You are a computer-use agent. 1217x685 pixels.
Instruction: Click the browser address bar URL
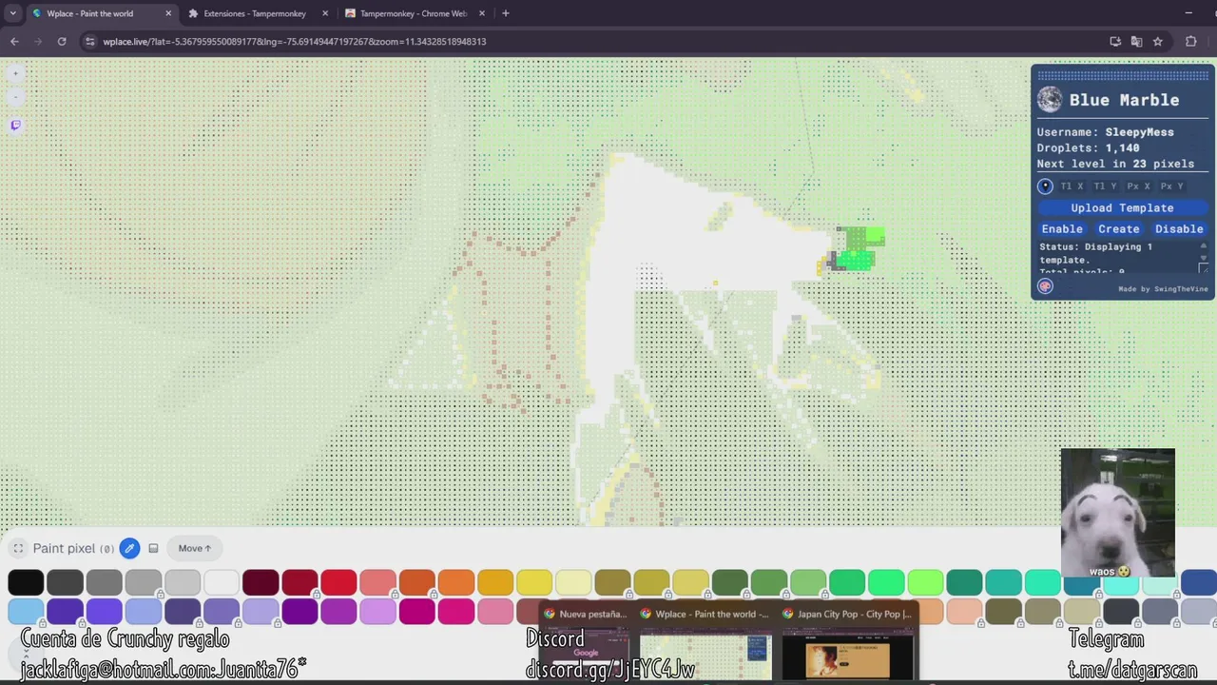(x=295, y=41)
